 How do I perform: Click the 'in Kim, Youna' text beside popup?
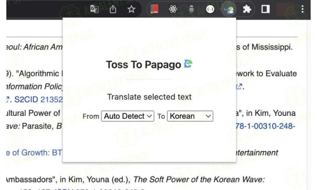271,113
